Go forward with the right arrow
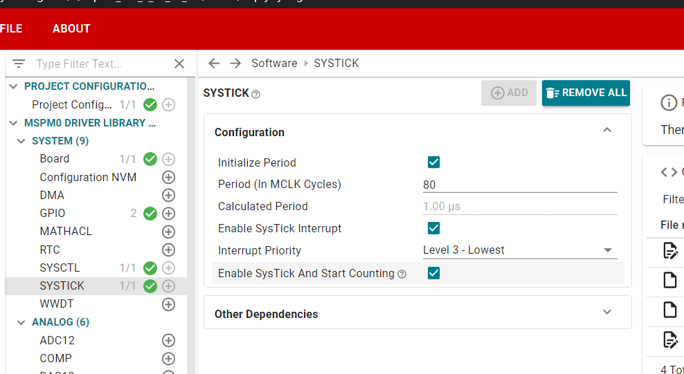Screen dimensions: 684x374 (x=235, y=64)
